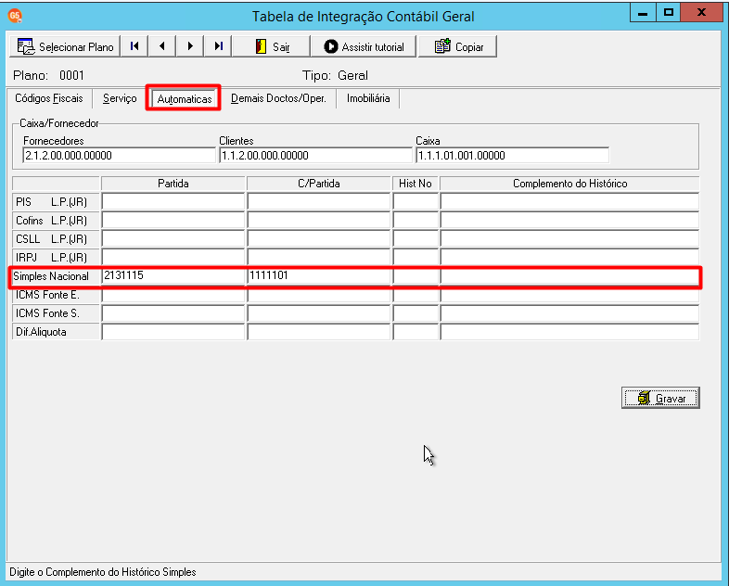Click the IRPJ L.P. Partida field
Image resolution: width=729 pixels, height=586 pixels.
coord(173,258)
